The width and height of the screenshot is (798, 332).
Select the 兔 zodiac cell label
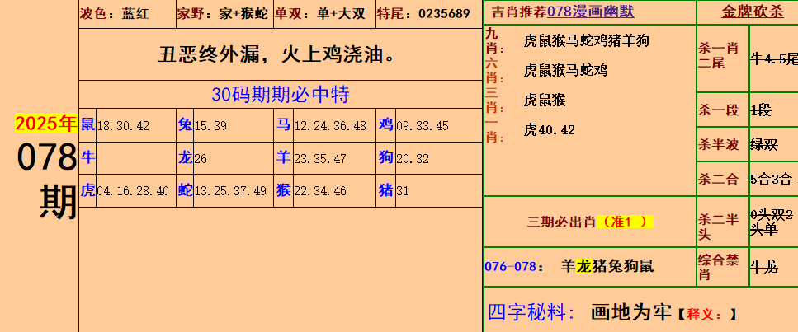[185, 125]
